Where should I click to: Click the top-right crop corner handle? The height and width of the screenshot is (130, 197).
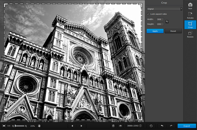point(140,5)
